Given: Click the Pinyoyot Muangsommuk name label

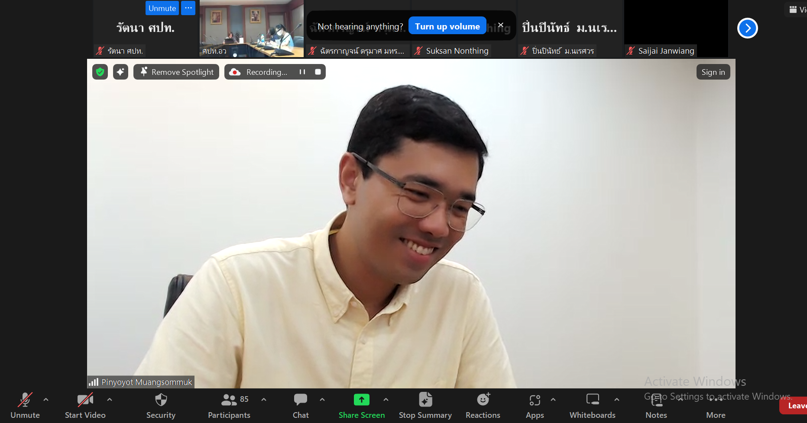Looking at the screenshot, I should tap(147, 382).
